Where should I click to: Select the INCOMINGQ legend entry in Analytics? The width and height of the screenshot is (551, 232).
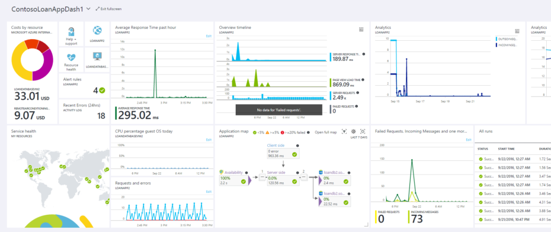(x=507, y=45)
